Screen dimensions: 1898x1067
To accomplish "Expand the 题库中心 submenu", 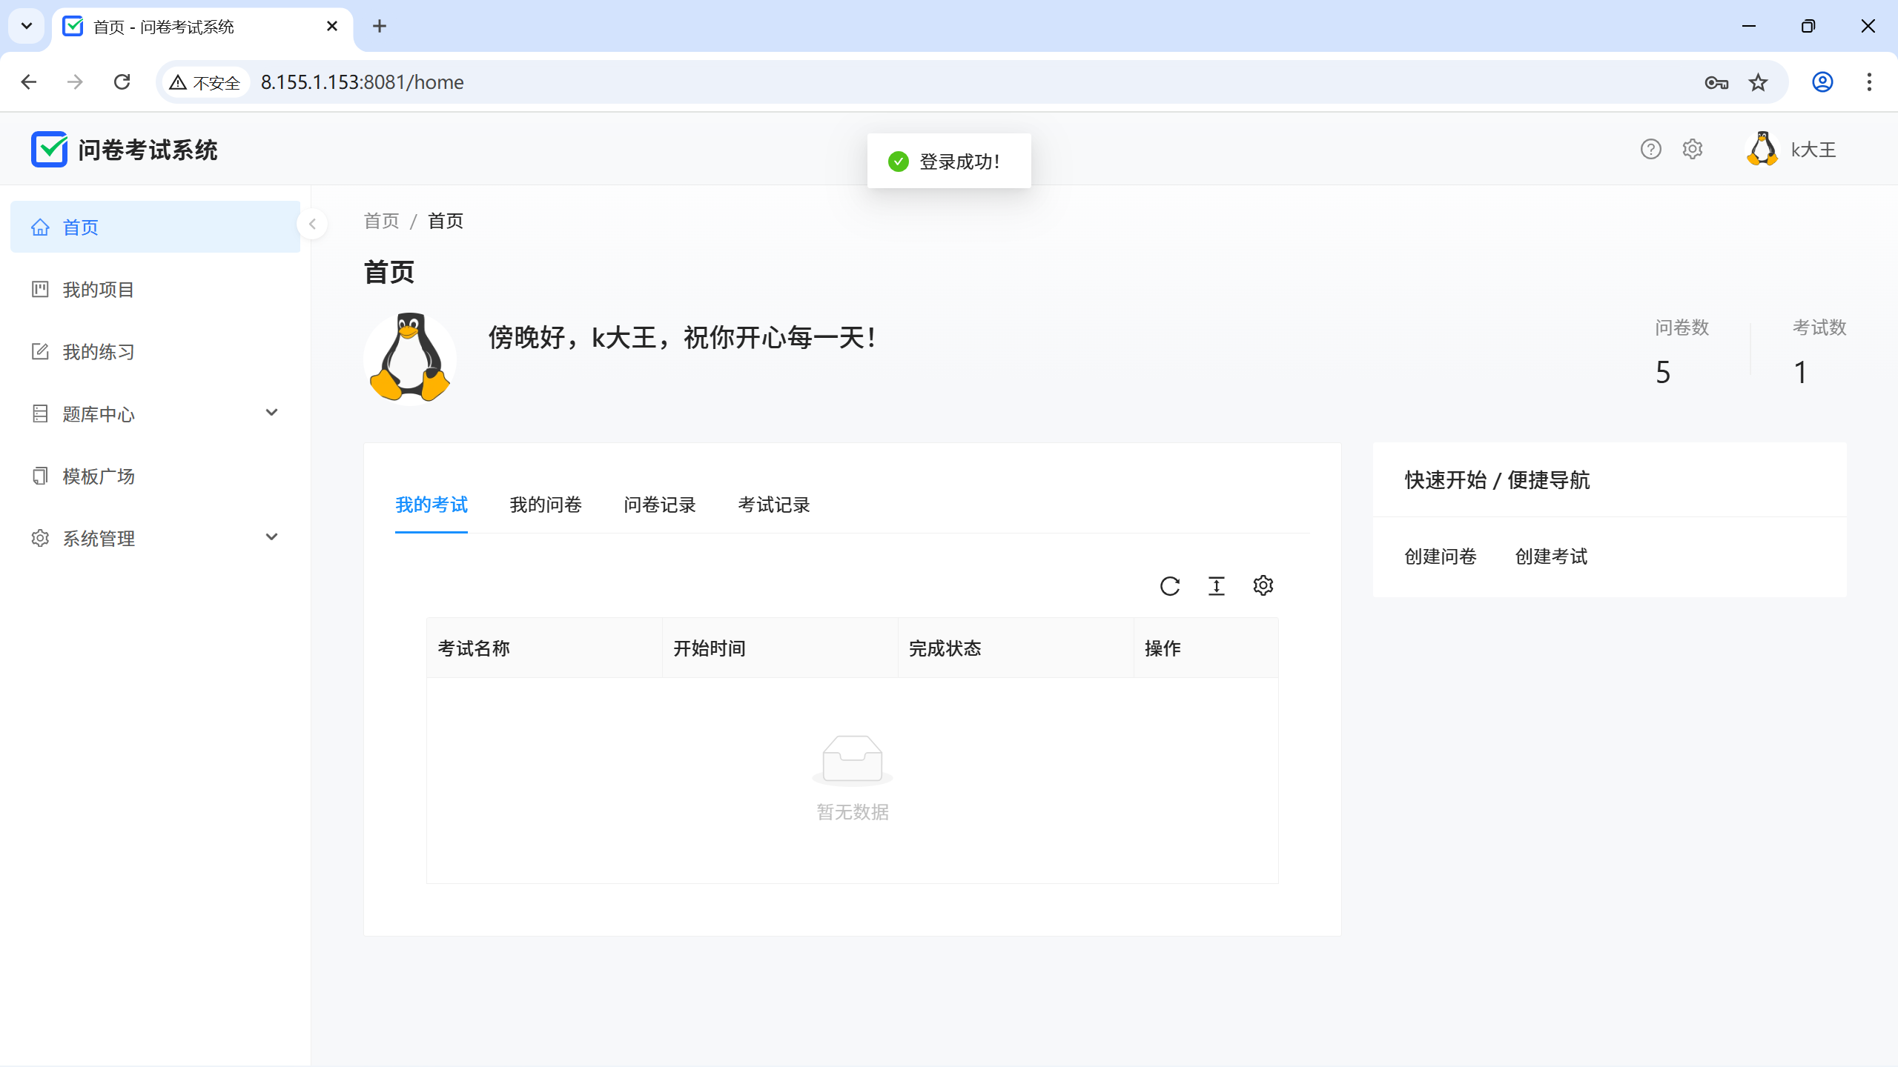I will coord(271,413).
